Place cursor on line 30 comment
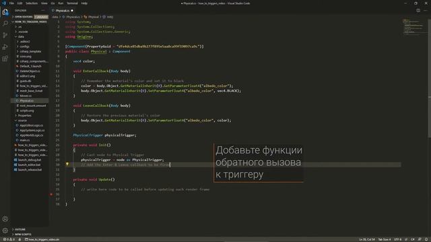The width and height of the screenshot is (431, 242). click(x=126, y=165)
